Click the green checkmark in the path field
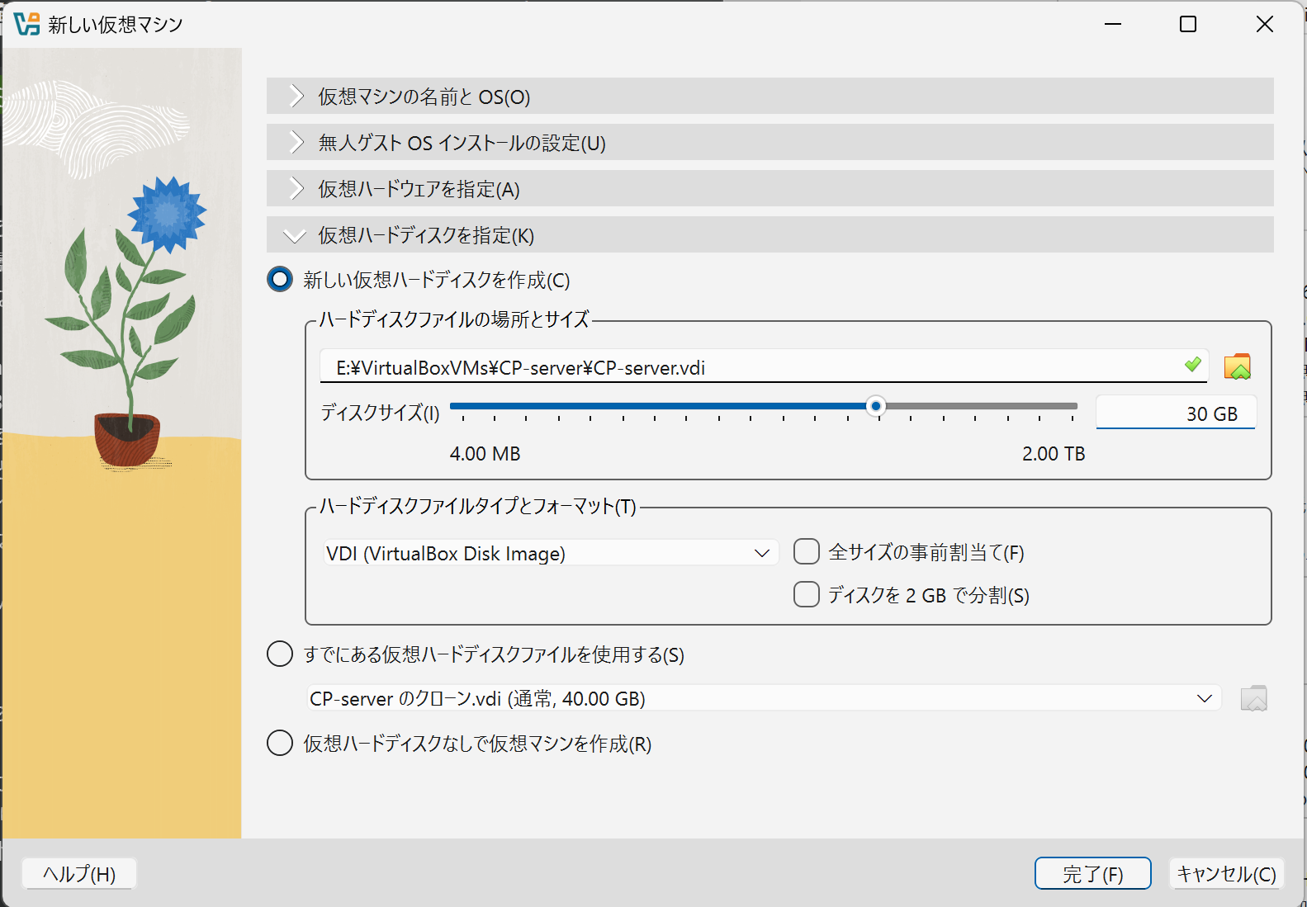 pos(1192,364)
